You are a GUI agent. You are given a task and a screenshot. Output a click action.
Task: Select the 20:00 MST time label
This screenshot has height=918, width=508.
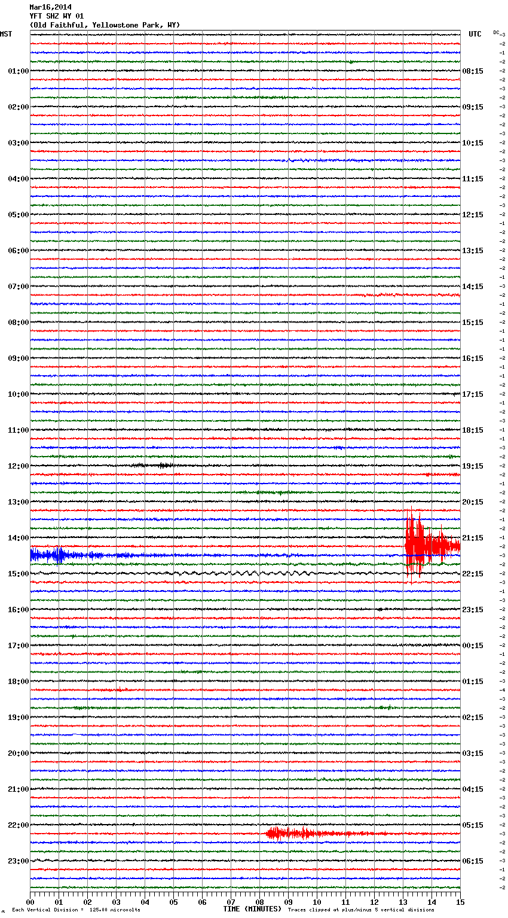tap(18, 753)
